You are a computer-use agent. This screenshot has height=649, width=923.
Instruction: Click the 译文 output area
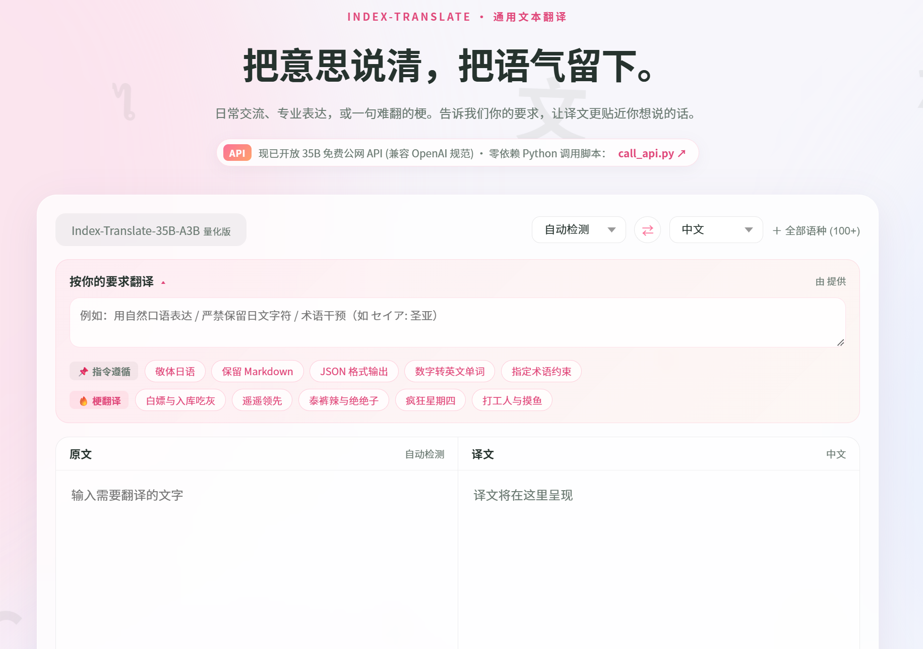658,560
